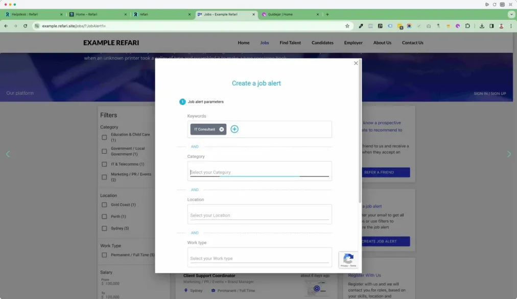
Task: Check the Gold Coast location filter
Action: point(104,205)
